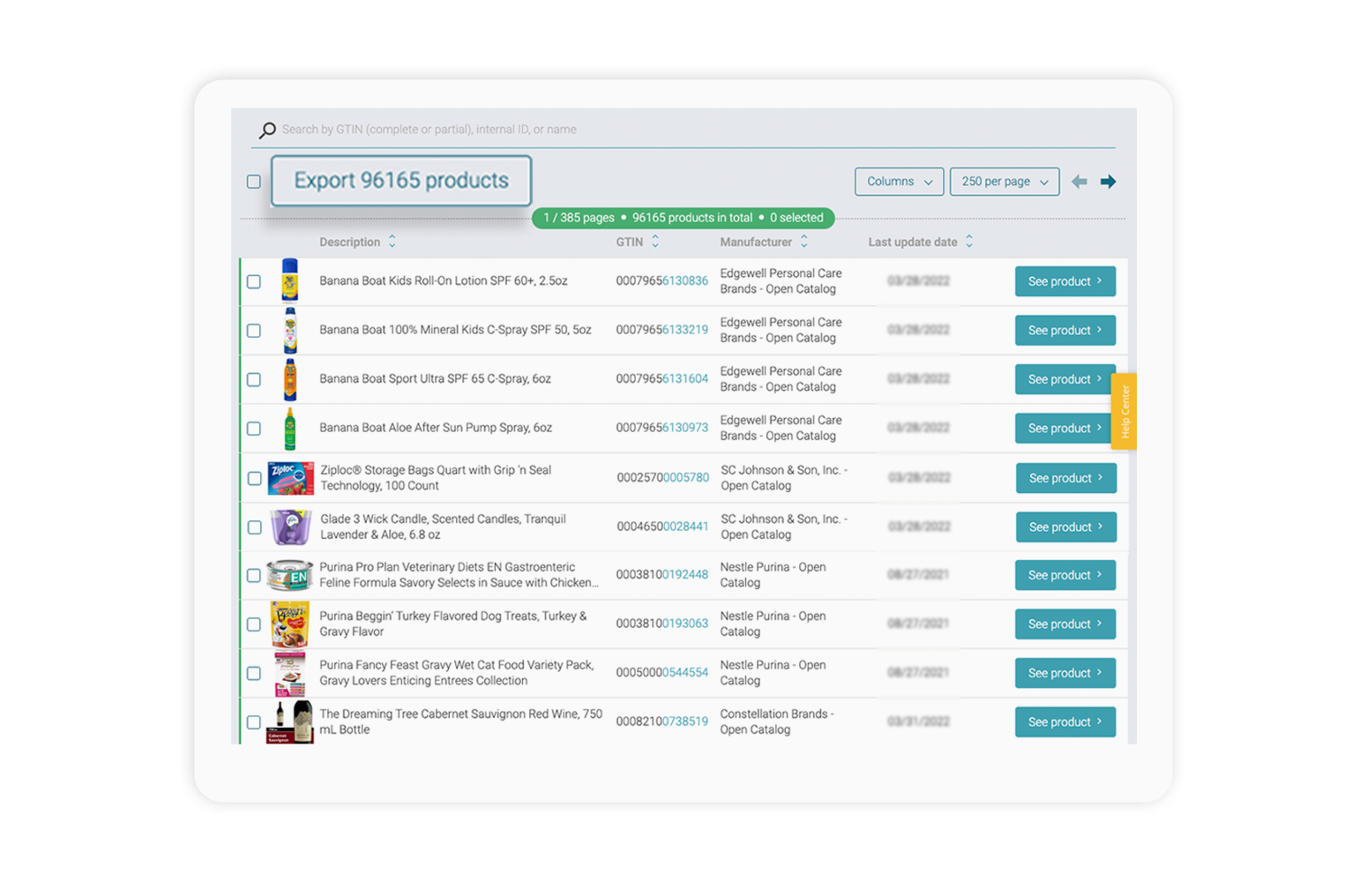Click GTIN 00038100192448

[662, 575]
